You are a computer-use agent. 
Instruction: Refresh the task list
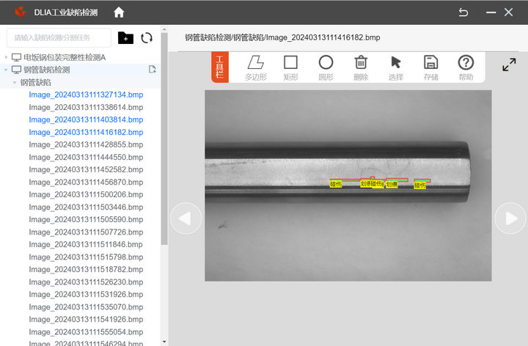(147, 37)
